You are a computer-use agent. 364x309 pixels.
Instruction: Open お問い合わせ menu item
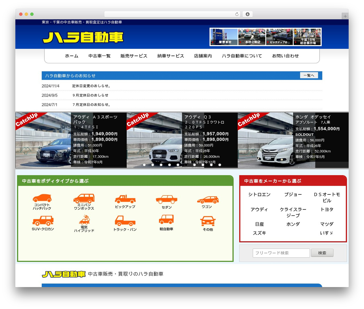pos(286,56)
